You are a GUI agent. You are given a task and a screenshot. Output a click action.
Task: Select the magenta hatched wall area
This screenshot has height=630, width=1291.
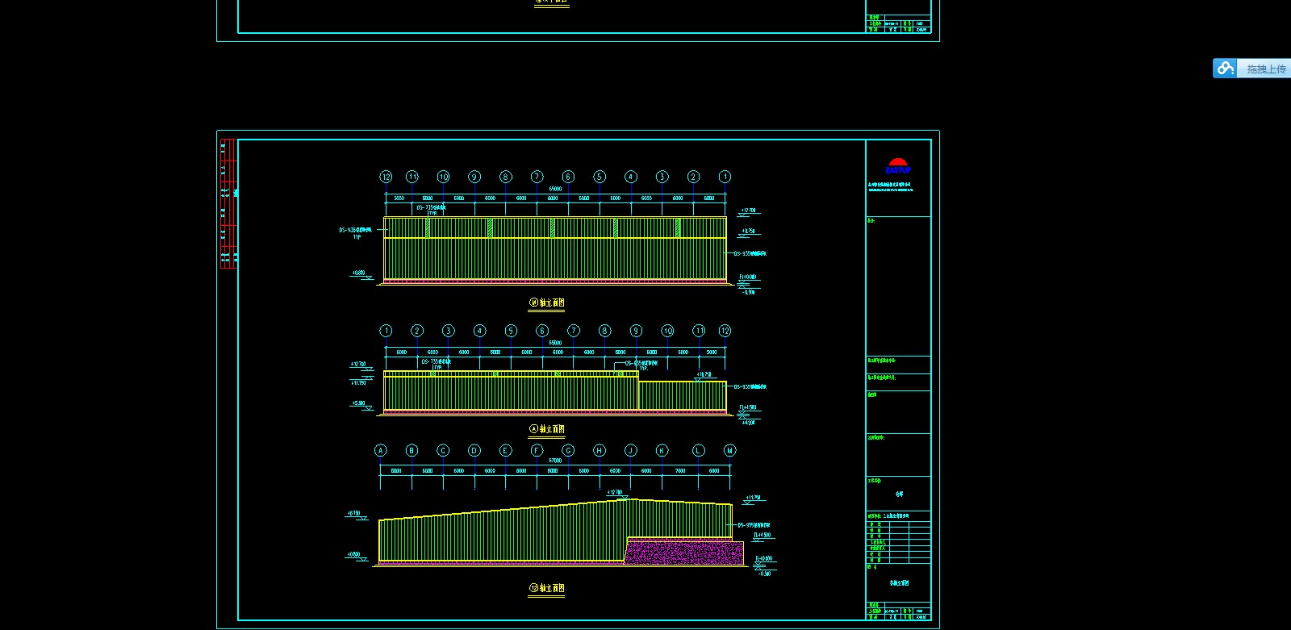[684, 553]
